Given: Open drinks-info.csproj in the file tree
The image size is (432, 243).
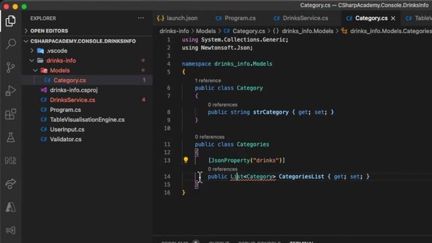Looking at the screenshot, I should [74, 90].
